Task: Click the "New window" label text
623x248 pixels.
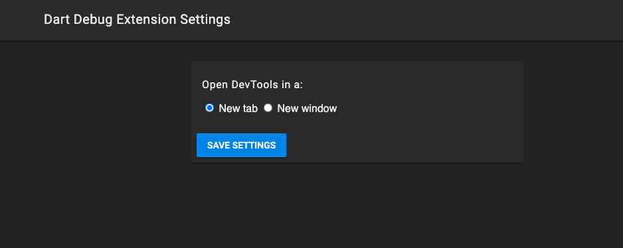Action: (x=307, y=108)
